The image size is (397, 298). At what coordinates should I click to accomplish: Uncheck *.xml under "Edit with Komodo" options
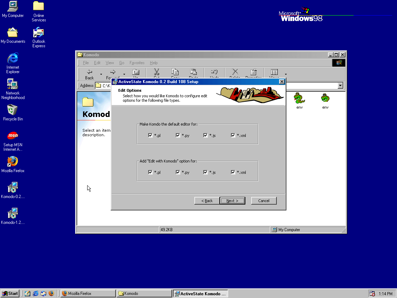(233, 172)
